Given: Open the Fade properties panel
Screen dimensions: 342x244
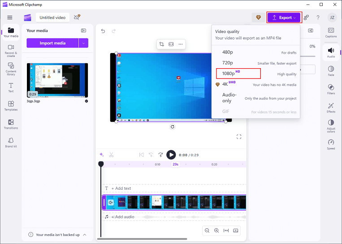Looking at the screenshot, I should tap(331, 71).
